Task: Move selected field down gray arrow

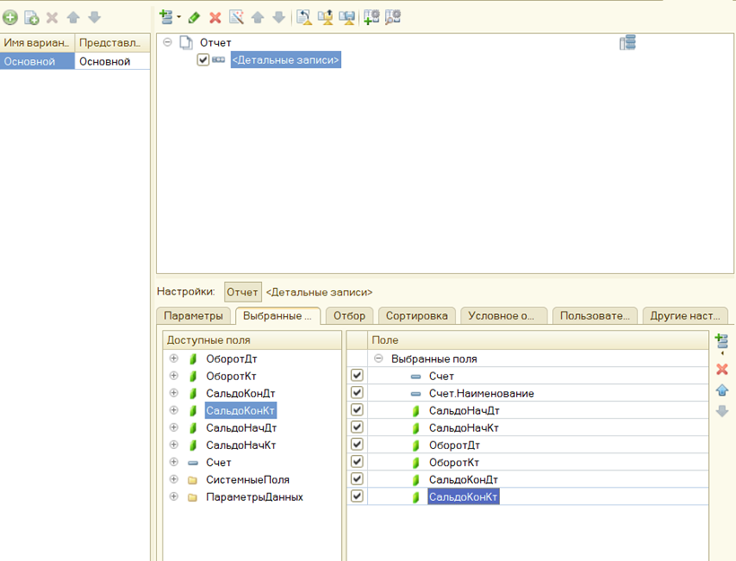Action: 722,411
